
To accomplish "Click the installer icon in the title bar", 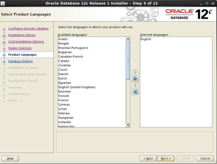I will (x=3, y=3).
